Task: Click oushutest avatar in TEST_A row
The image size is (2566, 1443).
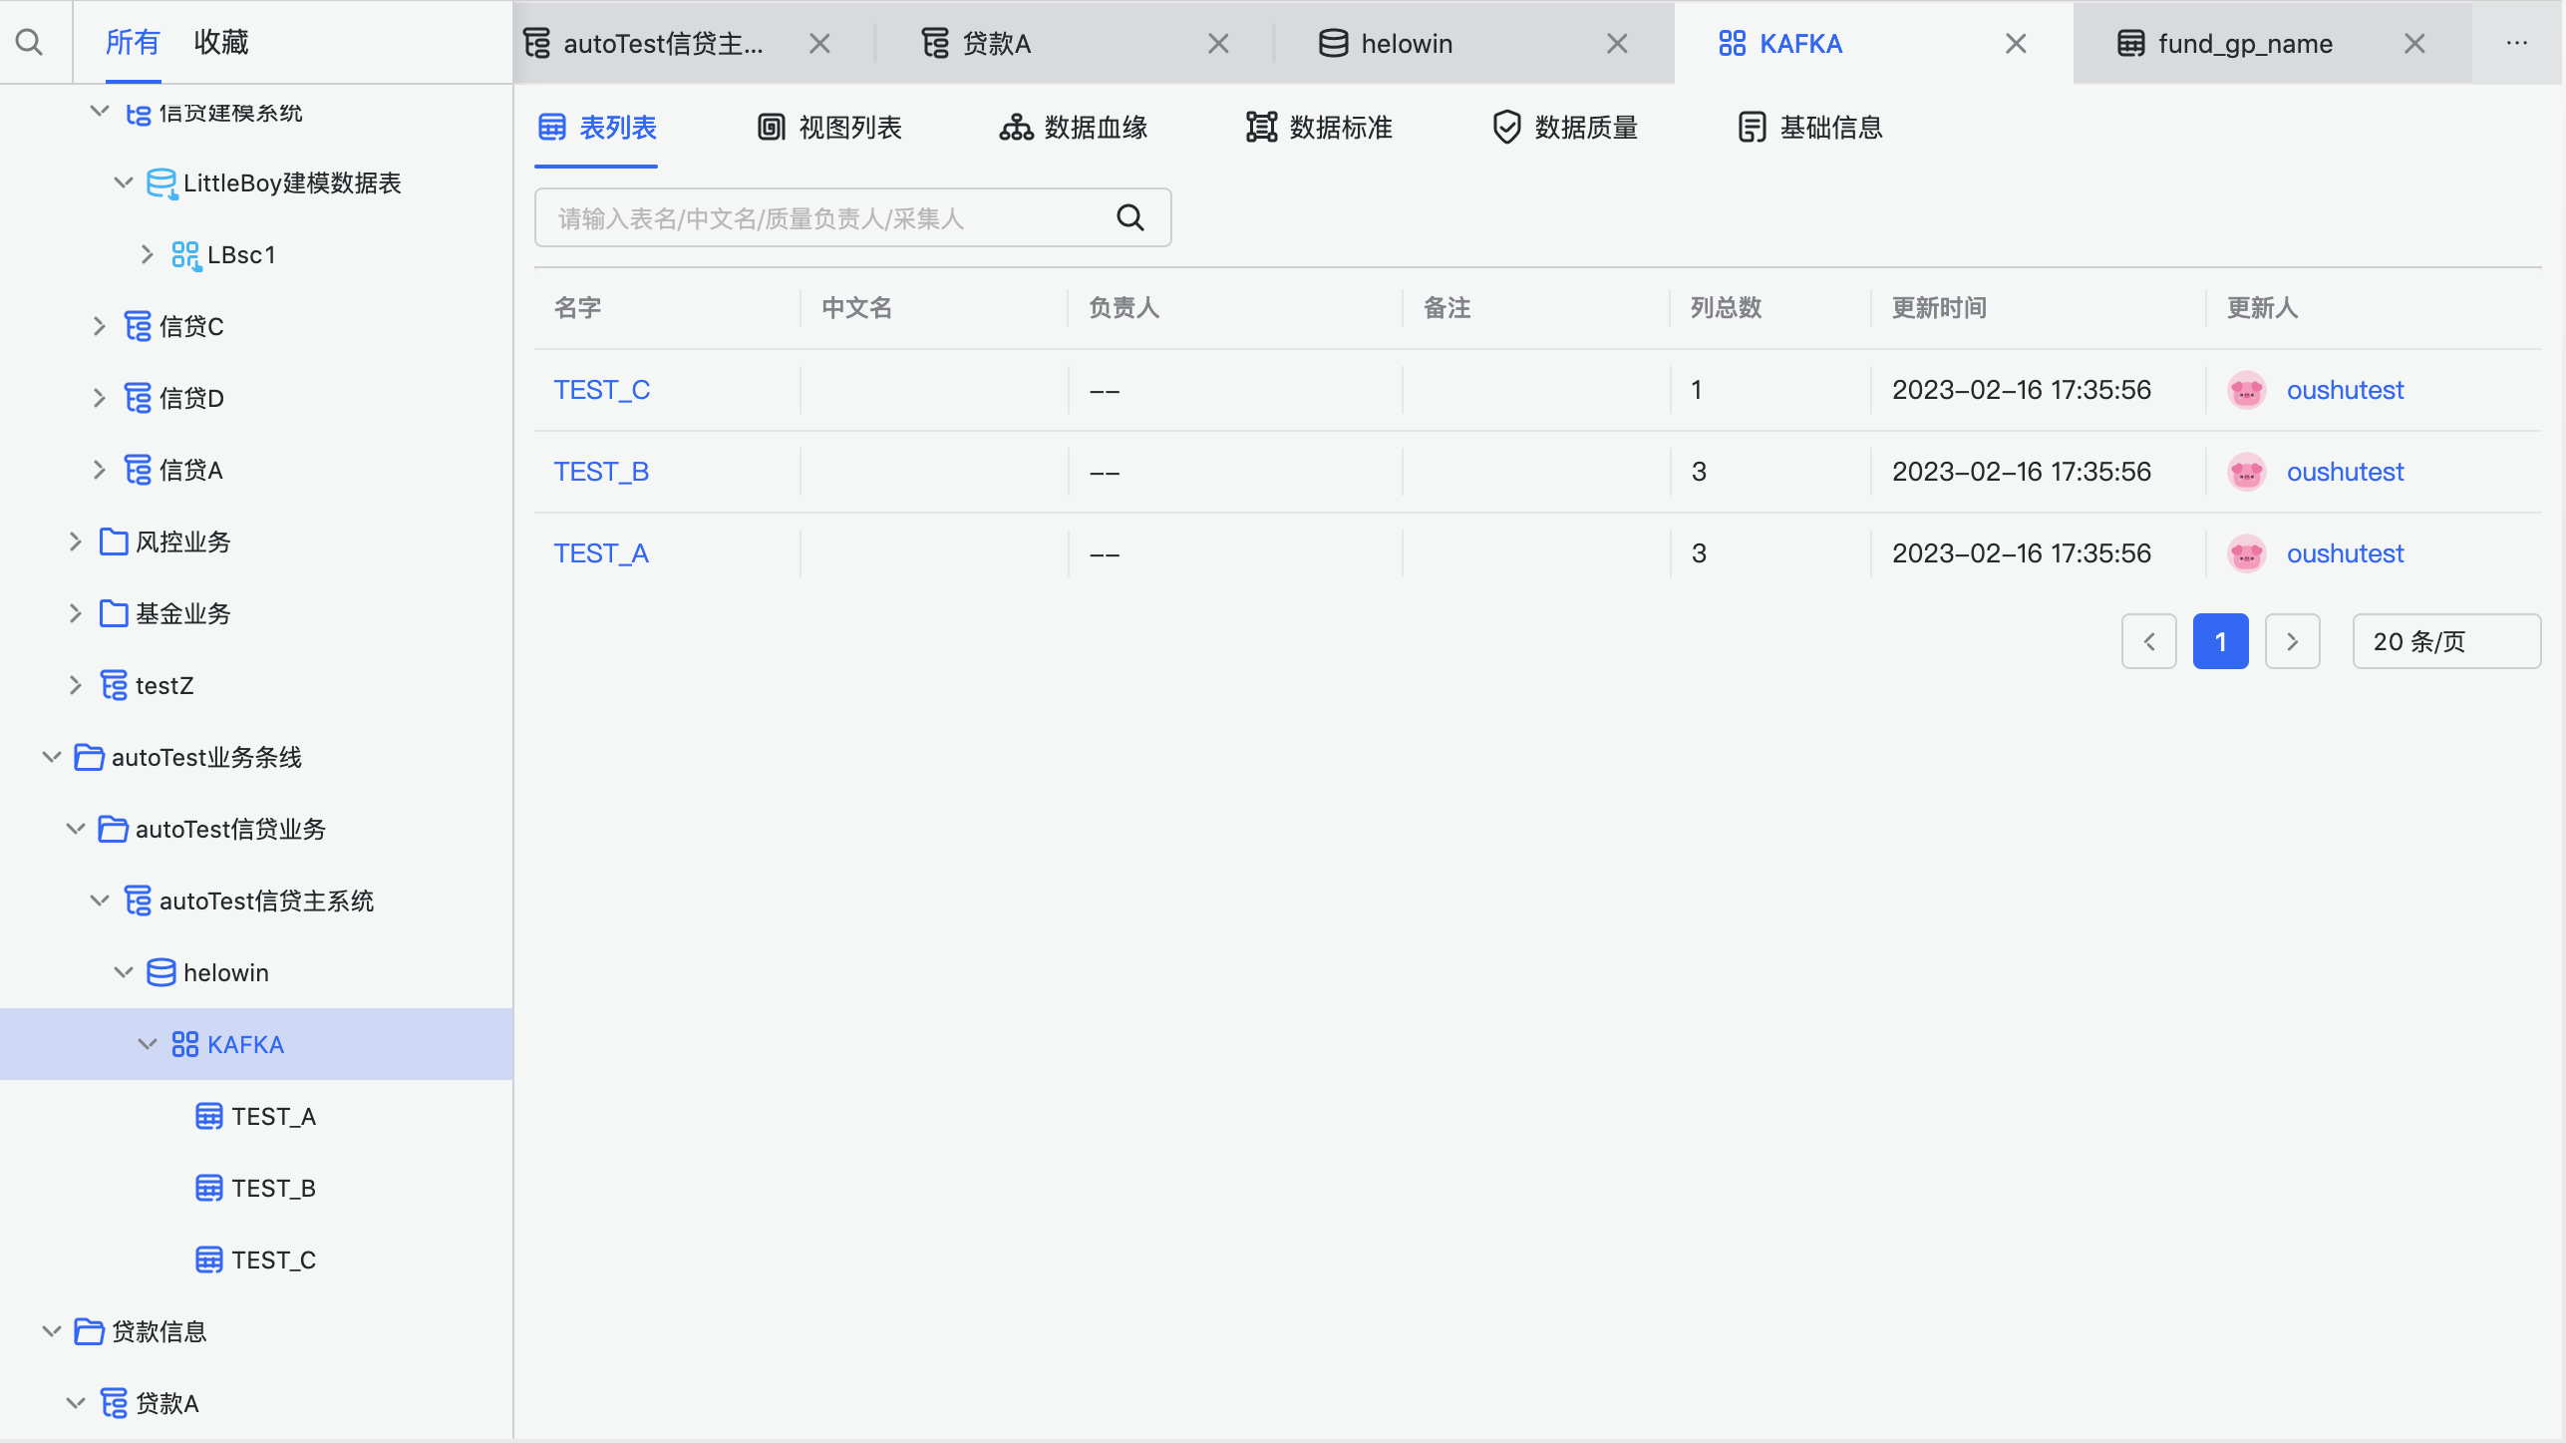Action: coord(2247,553)
